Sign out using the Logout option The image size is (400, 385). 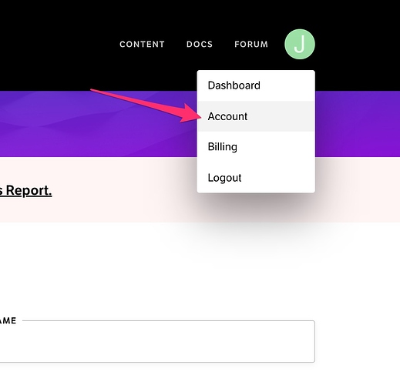[256, 178]
